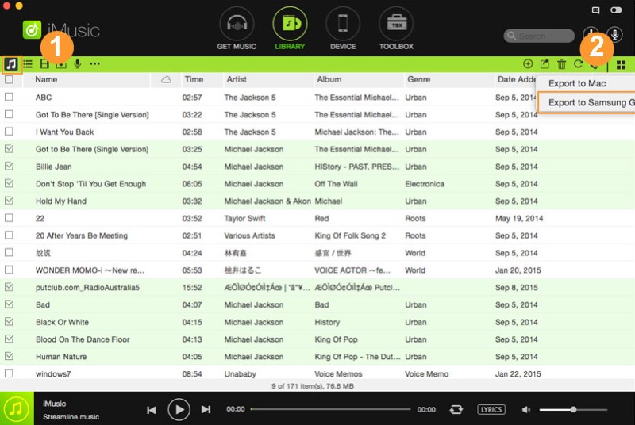Viewport: 635px width, 425px height.
Task: Skip to next track
Action: (206, 410)
